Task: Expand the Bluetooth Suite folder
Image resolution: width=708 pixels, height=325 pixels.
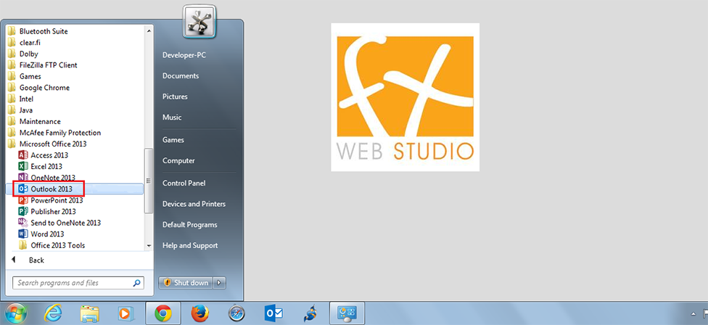Action: 38,32
